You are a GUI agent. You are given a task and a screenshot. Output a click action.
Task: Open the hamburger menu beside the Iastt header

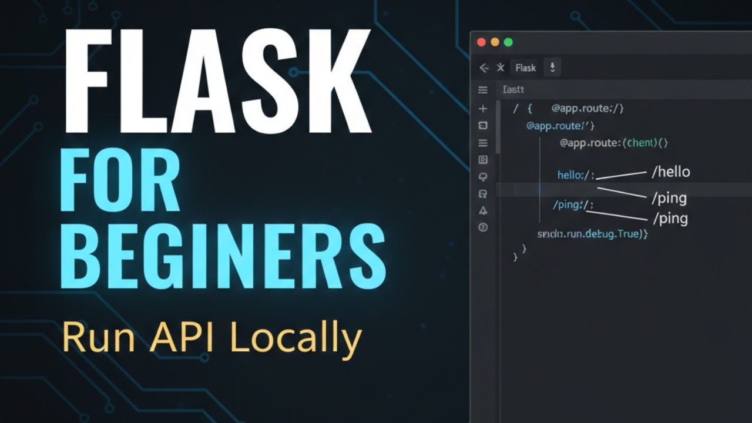coord(483,90)
